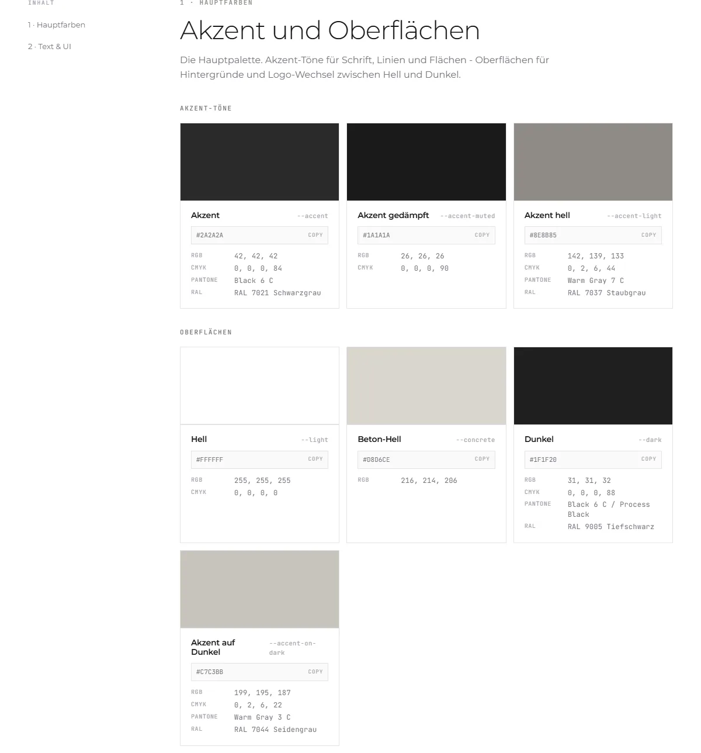The image size is (701, 753).
Task: Open the '2 · Text & UI' sidebar link
Action: (x=49, y=46)
